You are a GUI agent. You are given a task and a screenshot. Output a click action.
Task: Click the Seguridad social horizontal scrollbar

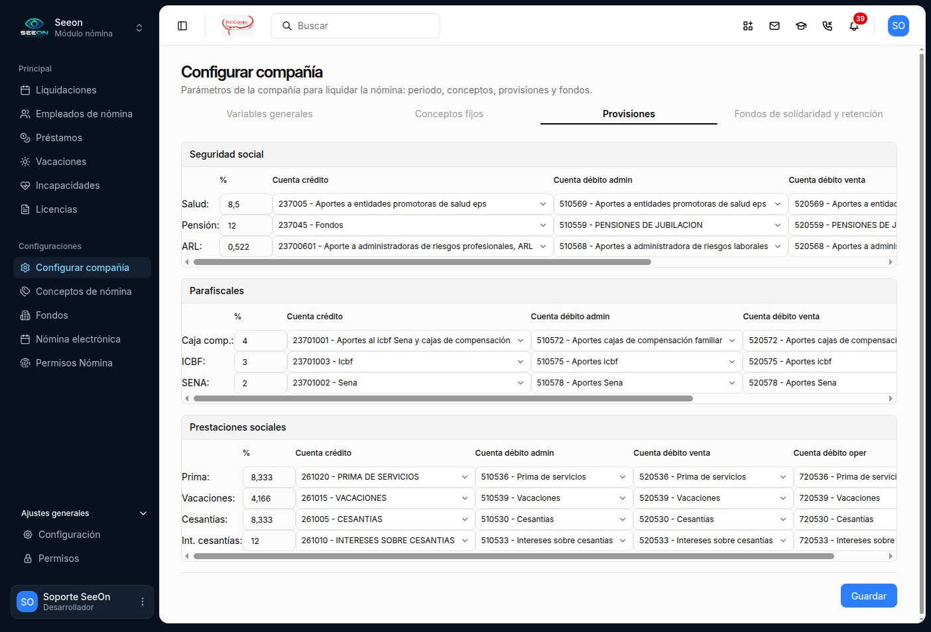422,262
